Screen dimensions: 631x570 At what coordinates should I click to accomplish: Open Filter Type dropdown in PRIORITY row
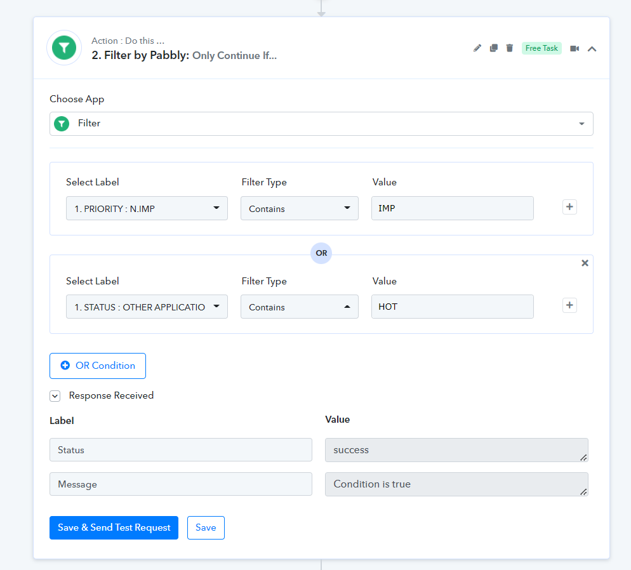click(x=300, y=208)
